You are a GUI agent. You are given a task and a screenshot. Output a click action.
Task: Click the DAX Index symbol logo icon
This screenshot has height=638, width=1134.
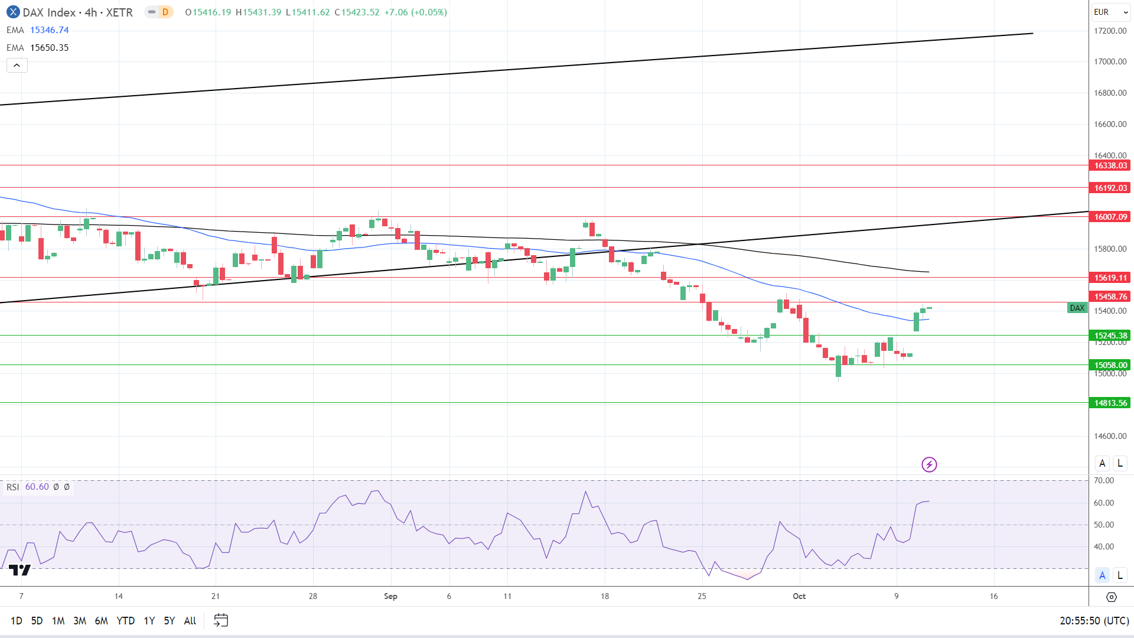tap(12, 12)
